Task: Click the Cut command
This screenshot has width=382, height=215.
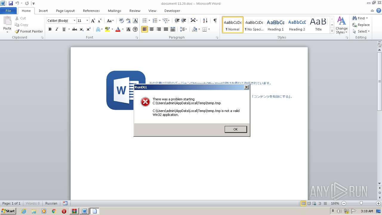Action: [21, 18]
